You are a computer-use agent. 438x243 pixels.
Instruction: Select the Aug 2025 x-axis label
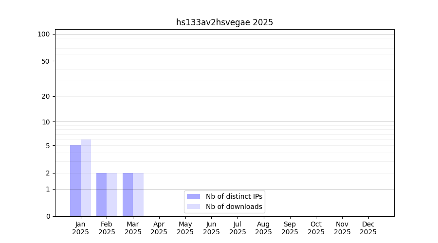(264, 228)
